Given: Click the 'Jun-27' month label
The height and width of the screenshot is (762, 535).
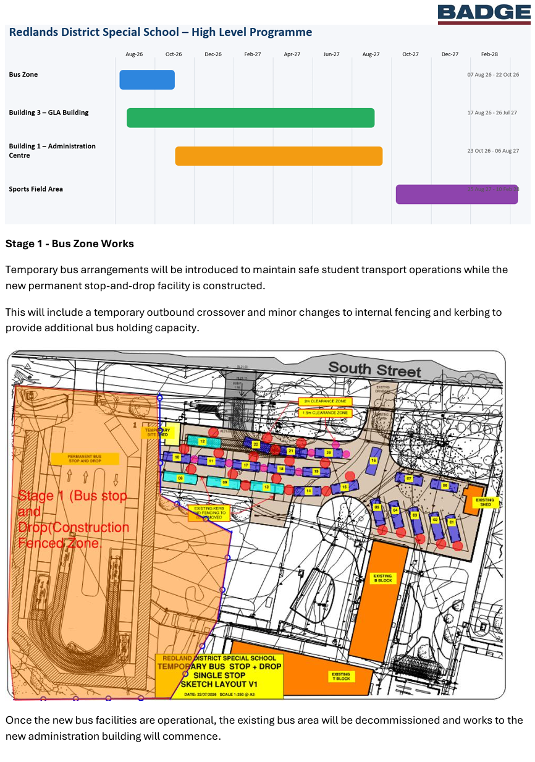Looking at the screenshot, I should pos(332,54).
